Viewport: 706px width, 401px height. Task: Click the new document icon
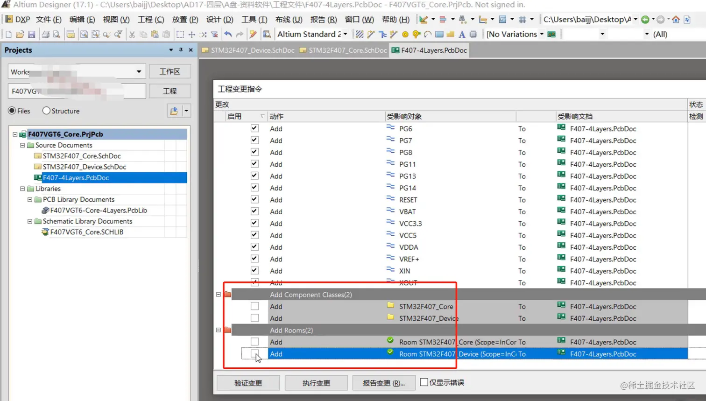[x=8, y=35]
